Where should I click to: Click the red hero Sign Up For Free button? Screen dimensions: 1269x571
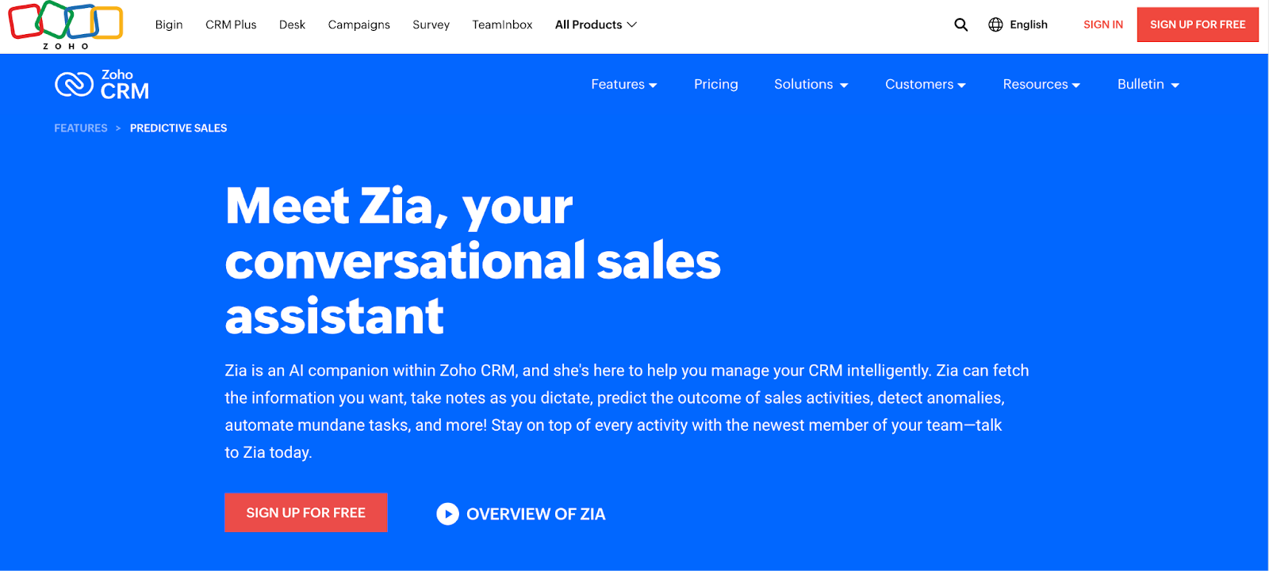(305, 512)
